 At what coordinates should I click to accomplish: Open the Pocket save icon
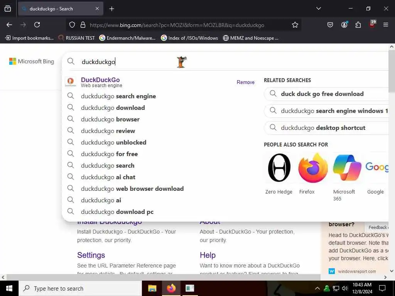tap(330, 25)
